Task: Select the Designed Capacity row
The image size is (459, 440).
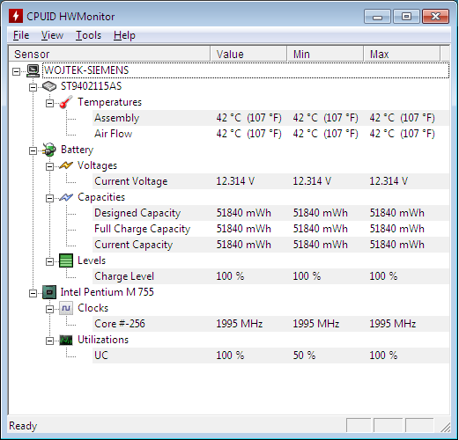Action: [270, 213]
